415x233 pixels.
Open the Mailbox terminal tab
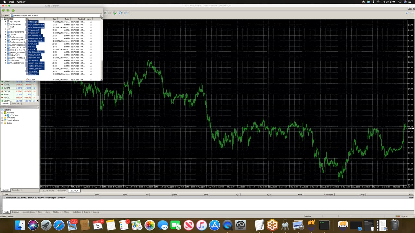(x=57, y=212)
